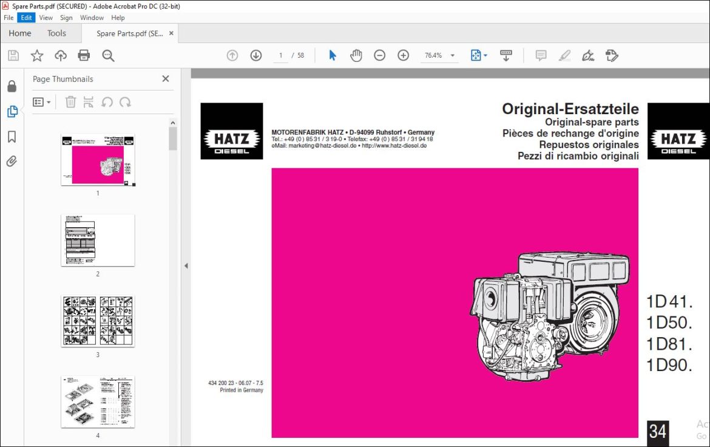Close the Page Thumbnails panel
This screenshot has width=710, height=447.
click(166, 78)
